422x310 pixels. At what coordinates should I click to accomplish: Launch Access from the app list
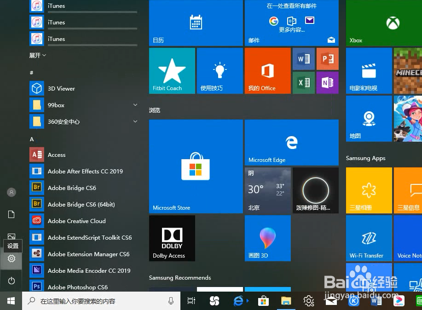(84, 155)
